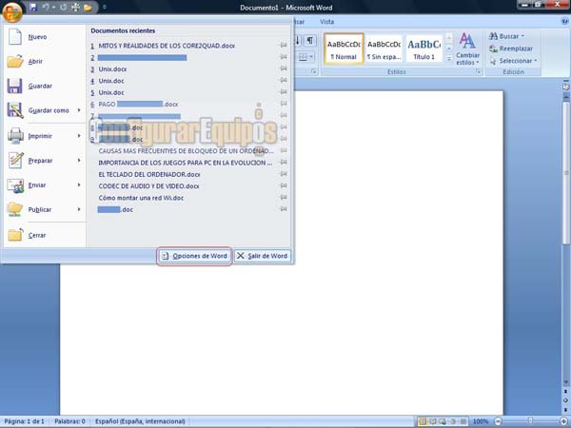Screen dimensions: 571x428
Task: Open EL TECLADO DEL ORDENADOR.docx
Action: (149, 174)
